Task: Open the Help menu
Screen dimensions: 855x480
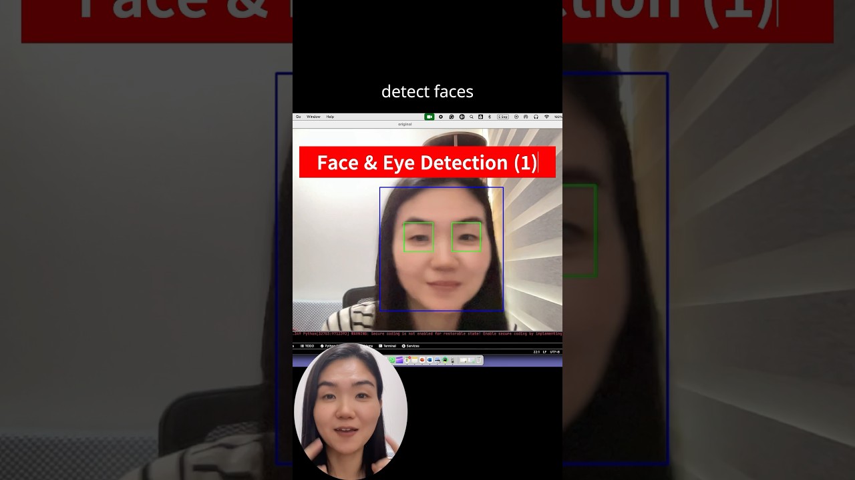Action: (x=330, y=117)
